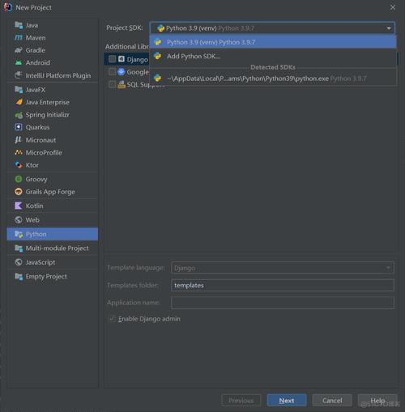Select the Maven project type icon
This screenshot has width=405, height=412.
pyautogui.click(x=19, y=38)
